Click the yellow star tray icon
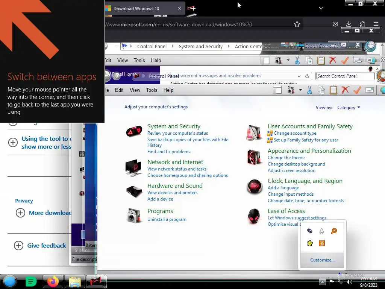The height and width of the screenshot is (289, 385). coord(310,243)
